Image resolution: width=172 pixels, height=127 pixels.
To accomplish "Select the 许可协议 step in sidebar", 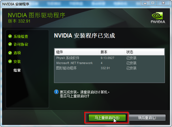I will click(x=21, y=44).
